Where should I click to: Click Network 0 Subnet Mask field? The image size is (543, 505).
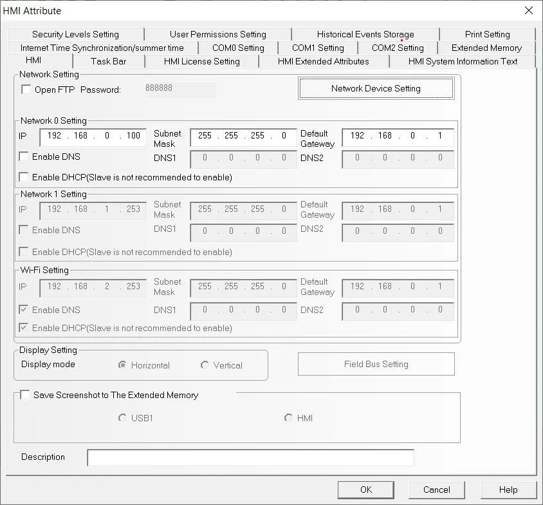pos(243,137)
